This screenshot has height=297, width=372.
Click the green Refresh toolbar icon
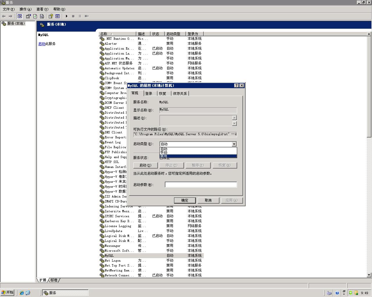pyautogui.click(x=35, y=16)
